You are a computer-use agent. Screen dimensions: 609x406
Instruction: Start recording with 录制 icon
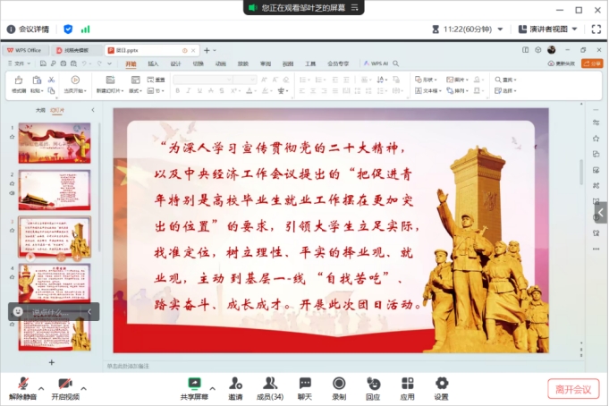(339, 385)
